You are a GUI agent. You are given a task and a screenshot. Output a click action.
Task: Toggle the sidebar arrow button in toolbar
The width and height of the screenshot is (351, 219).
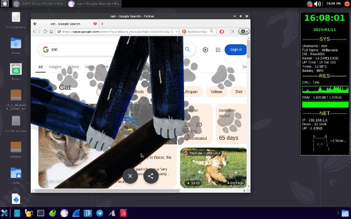point(233,32)
